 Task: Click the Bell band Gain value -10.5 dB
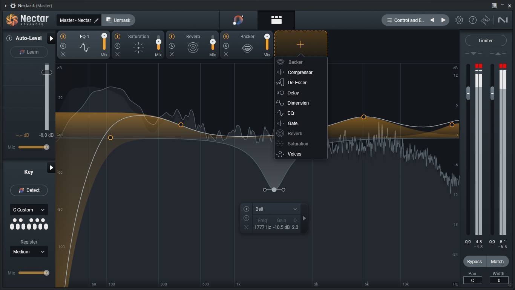point(282,227)
